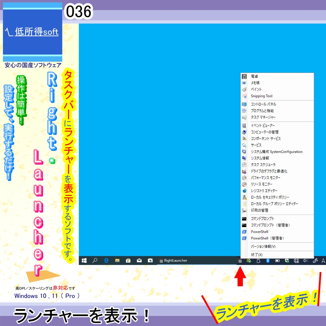Image resolution: width=326 pixels, height=326 pixels.
Task: Launch メモ帳 from the menu
Action: click(x=277, y=83)
